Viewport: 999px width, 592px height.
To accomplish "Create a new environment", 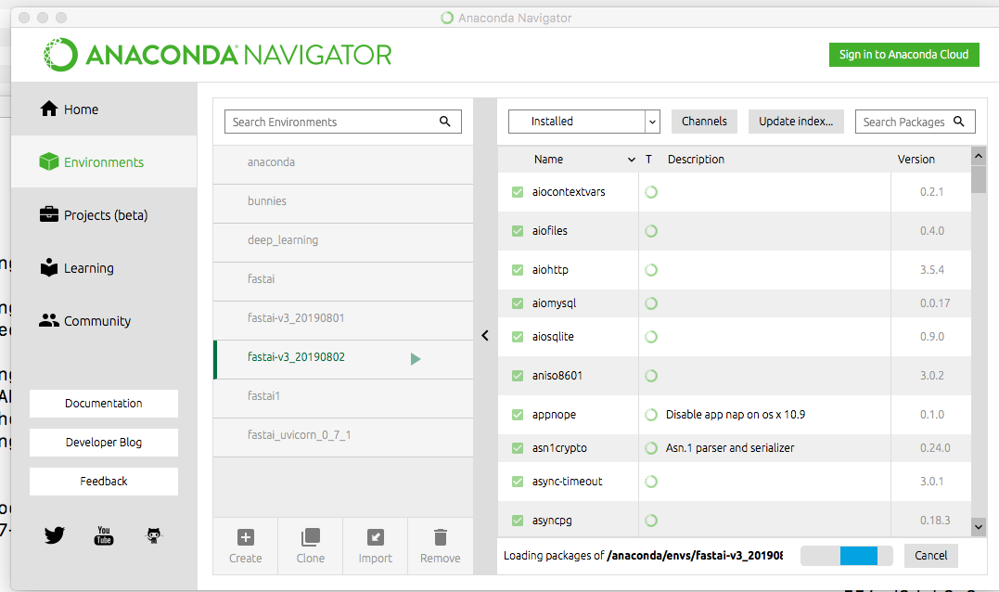I will click(245, 547).
